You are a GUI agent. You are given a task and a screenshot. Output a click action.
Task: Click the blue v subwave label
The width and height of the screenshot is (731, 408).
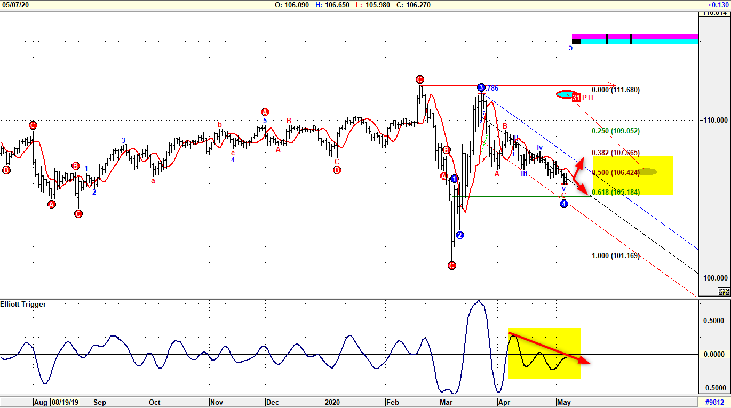click(563, 188)
